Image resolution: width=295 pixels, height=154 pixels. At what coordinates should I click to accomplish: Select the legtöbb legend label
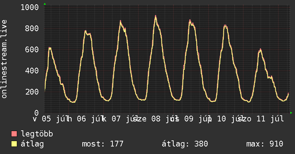click(37, 134)
